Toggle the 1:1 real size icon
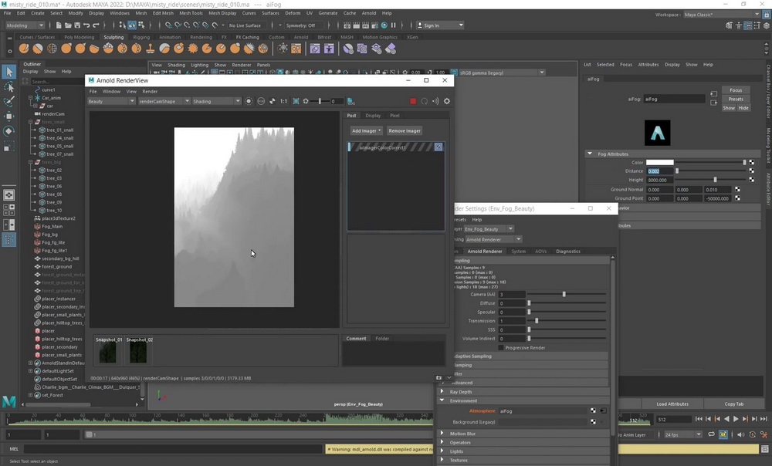This screenshot has width=772, height=466. [283, 101]
